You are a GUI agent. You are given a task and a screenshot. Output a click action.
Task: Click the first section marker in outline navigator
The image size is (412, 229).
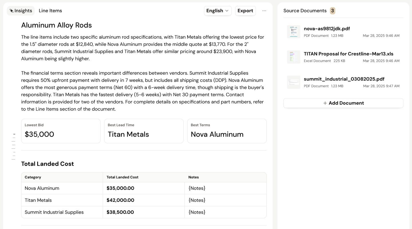pos(14,134)
